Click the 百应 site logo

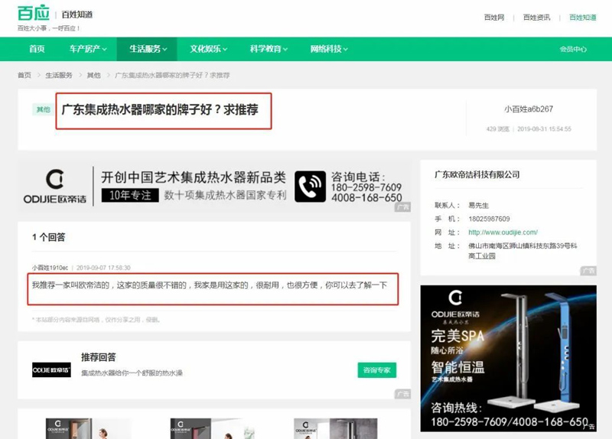click(34, 13)
